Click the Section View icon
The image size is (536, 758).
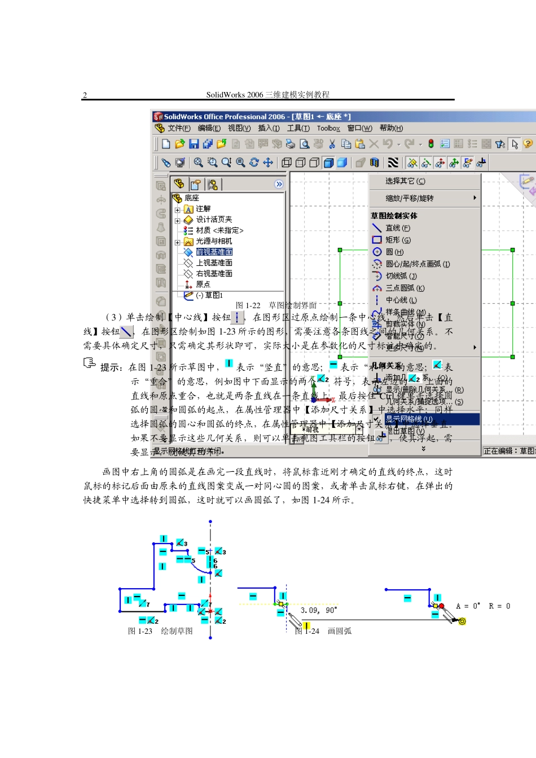[x=374, y=163]
